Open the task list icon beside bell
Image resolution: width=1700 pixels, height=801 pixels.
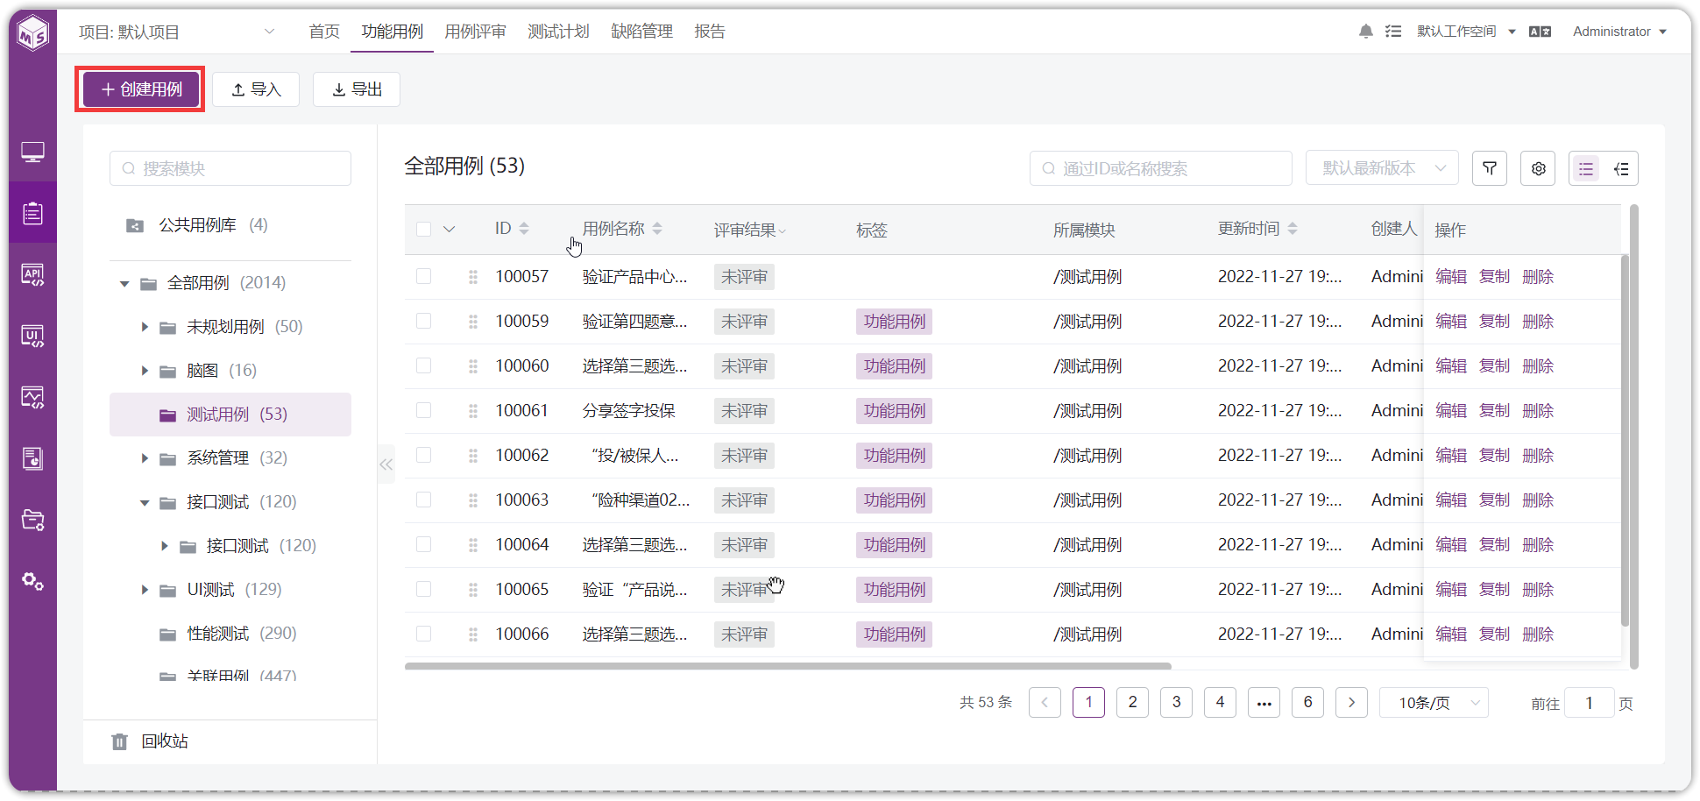pyautogui.click(x=1393, y=32)
